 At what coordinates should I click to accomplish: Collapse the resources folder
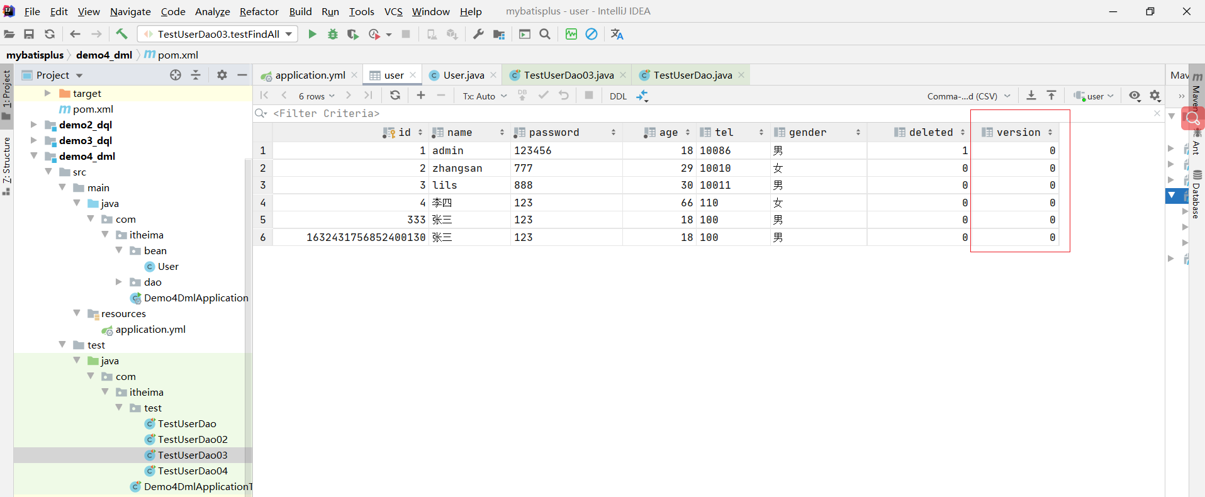(x=77, y=313)
